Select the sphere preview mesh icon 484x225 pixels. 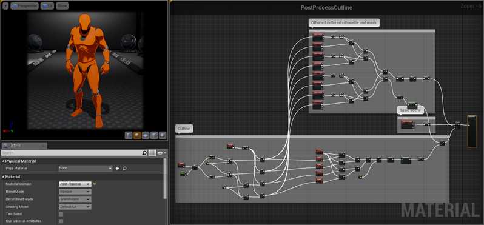tap(137, 135)
